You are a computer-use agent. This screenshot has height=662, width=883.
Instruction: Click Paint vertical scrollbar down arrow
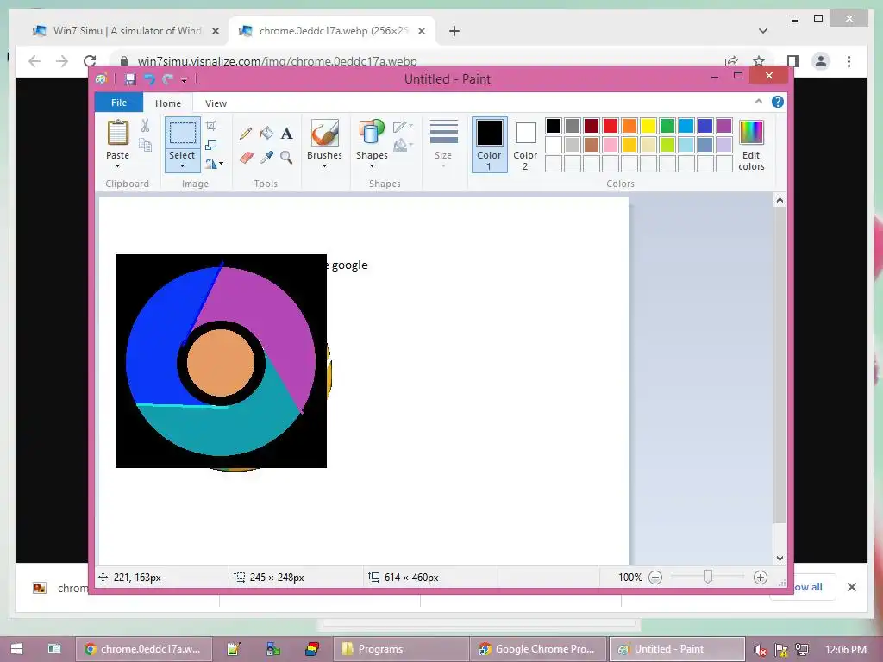[x=780, y=559]
